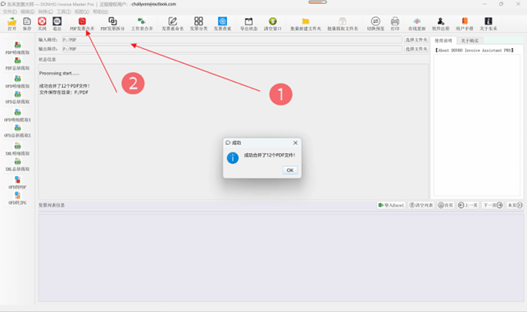
Task: Select OFD转PDF converter in the sidebar
Action: click(17, 183)
